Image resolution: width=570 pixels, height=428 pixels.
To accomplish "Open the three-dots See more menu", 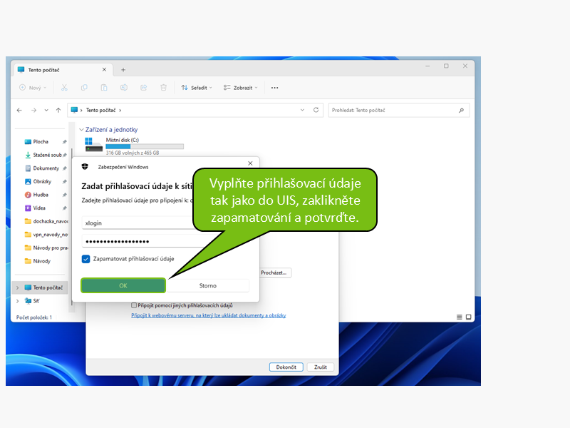I will (x=274, y=88).
